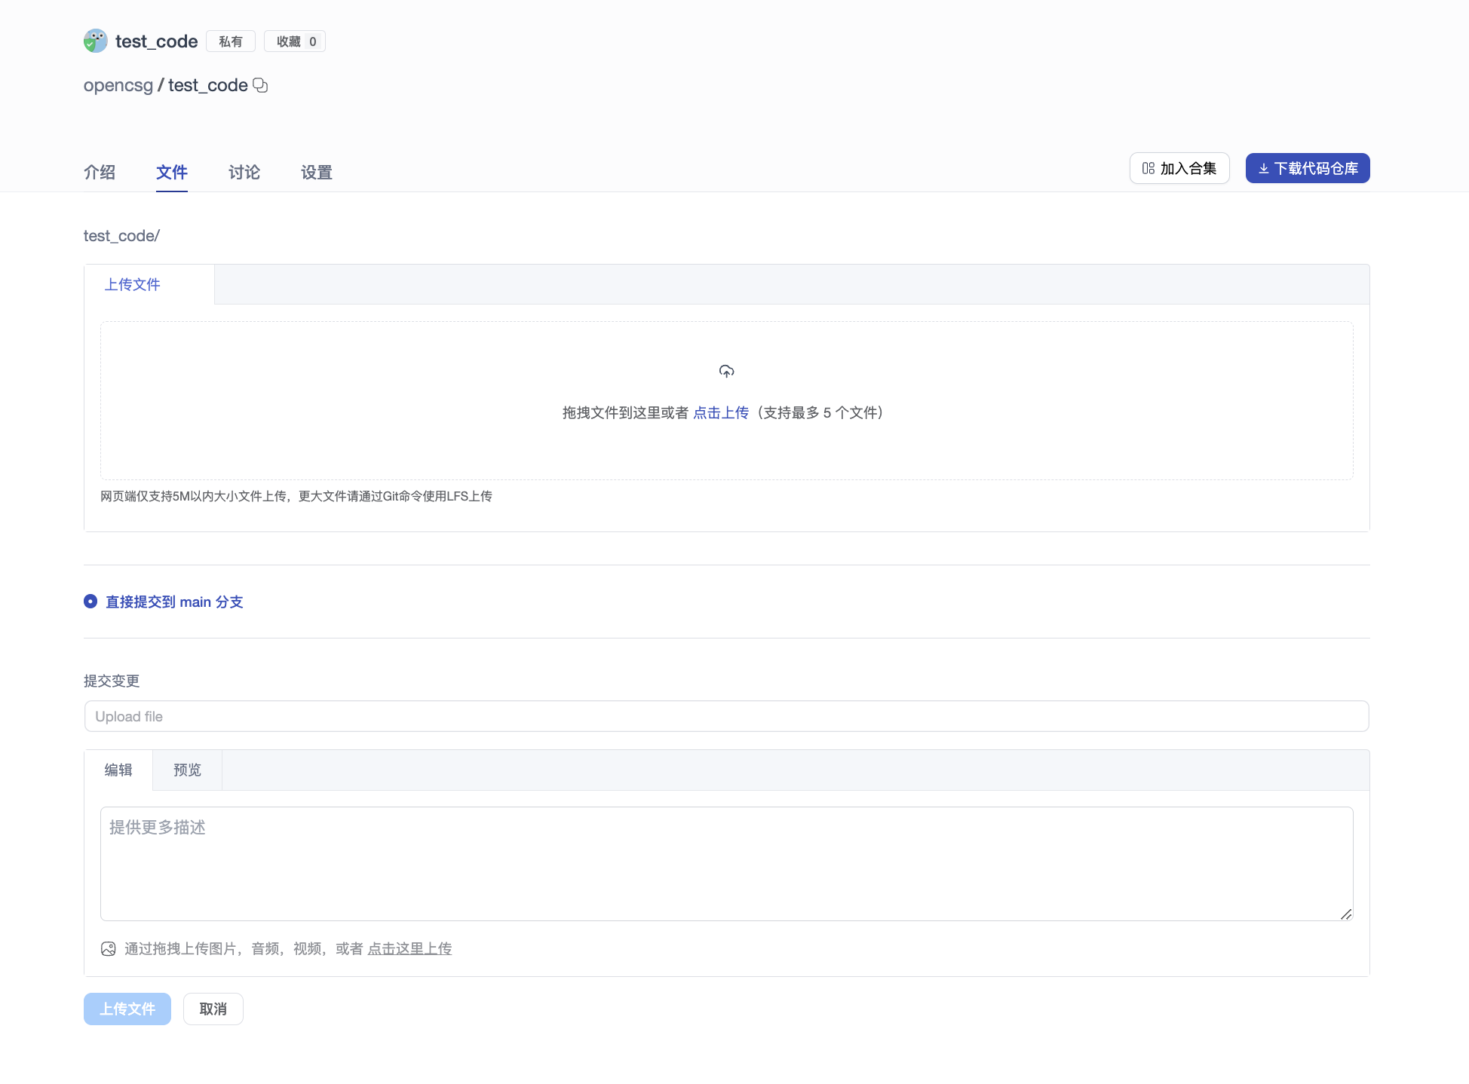
Task: Open the 设置 tab
Action: click(316, 172)
